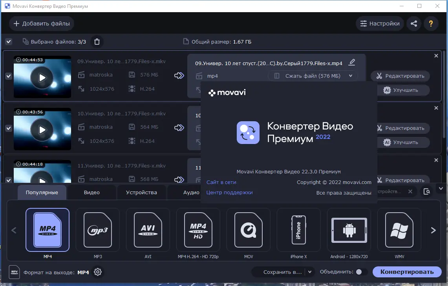Click the MP4 output format file icon
The height and width of the screenshot is (286, 448).
[x=14, y=272]
